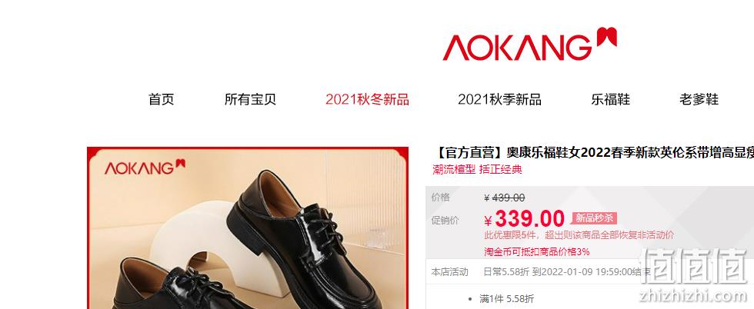Click the 潮流楦型 括正经典 subtitle

click(x=477, y=169)
